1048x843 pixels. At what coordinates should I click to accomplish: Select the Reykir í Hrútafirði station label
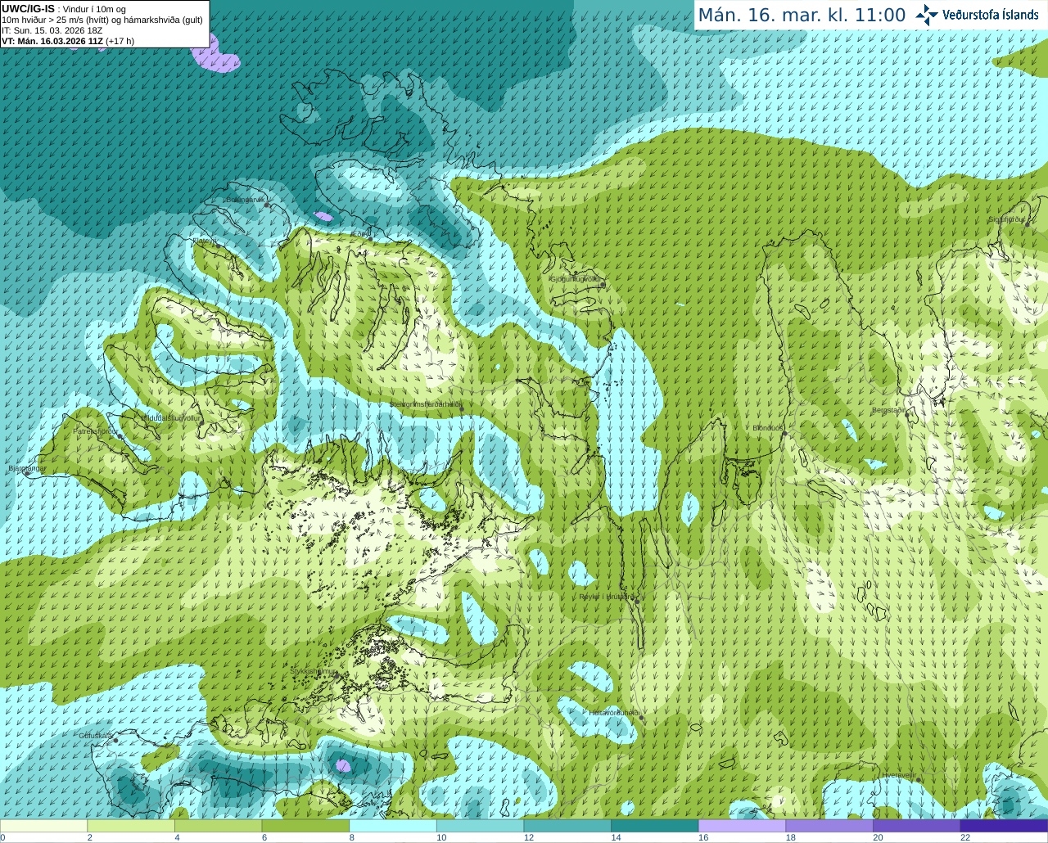click(x=607, y=597)
